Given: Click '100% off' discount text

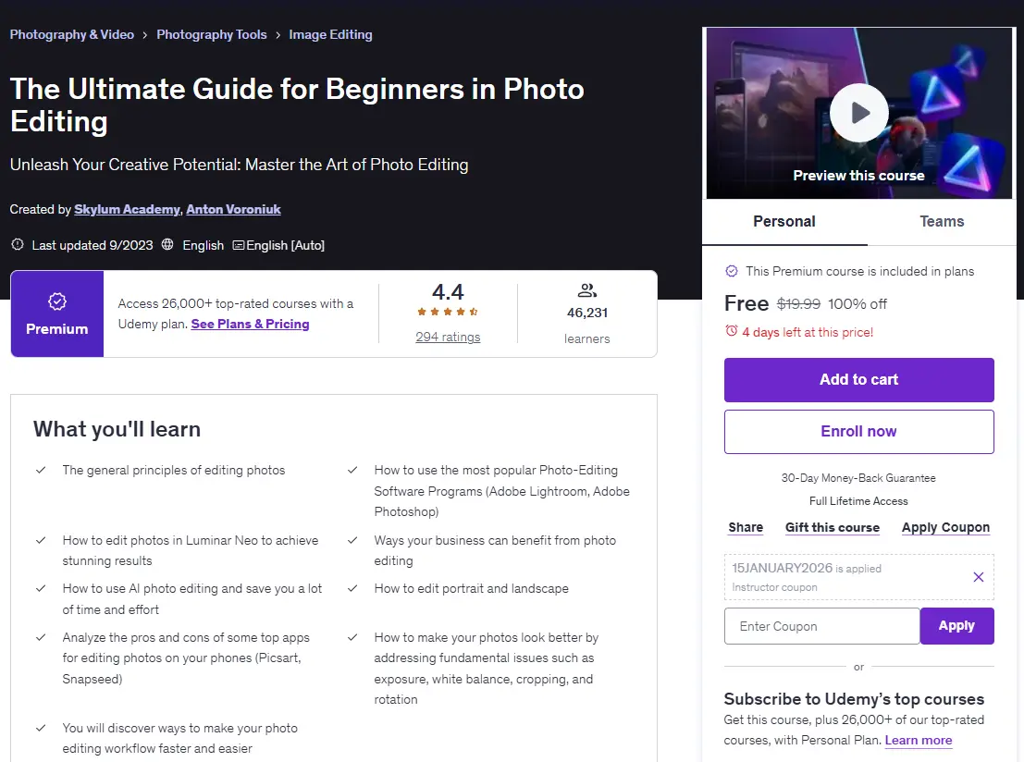Looking at the screenshot, I should 857,304.
